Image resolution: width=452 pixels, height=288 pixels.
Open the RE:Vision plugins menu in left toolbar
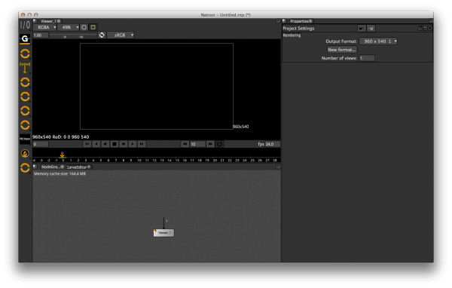[25, 139]
